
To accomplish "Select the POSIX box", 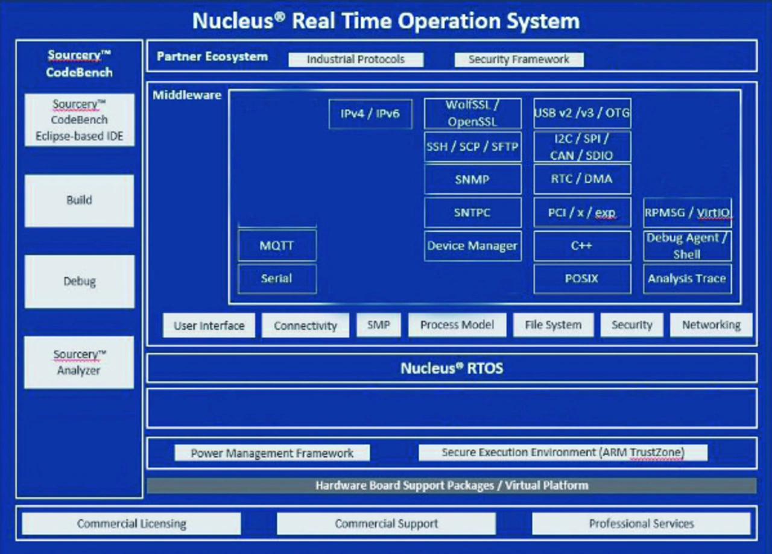I will click(582, 279).
